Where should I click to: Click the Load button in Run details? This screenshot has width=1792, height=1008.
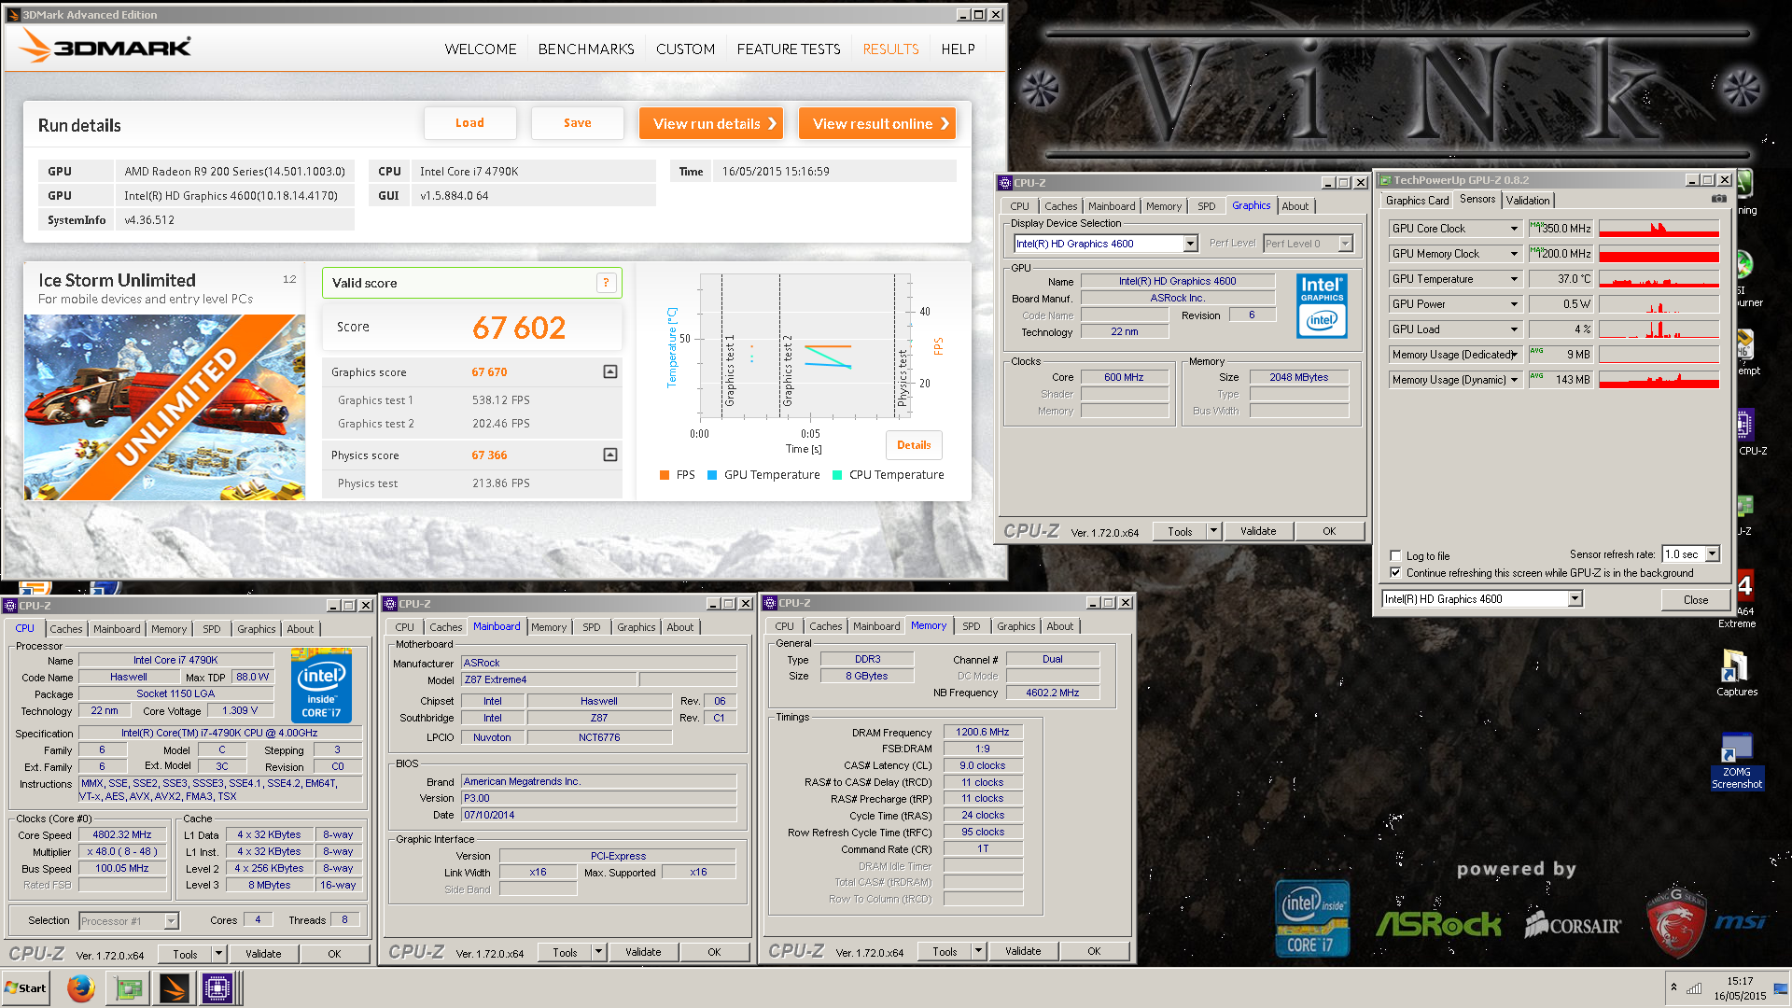tap(469, 123)
